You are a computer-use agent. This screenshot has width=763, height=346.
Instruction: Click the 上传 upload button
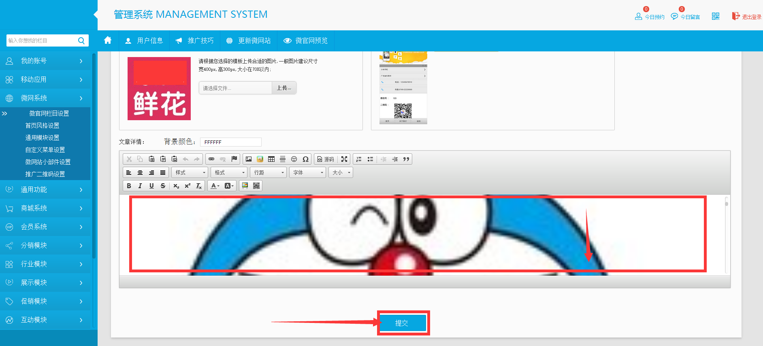pos(284,88)
